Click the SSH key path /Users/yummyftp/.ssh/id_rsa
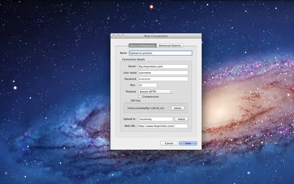 [x=146, y=108]
